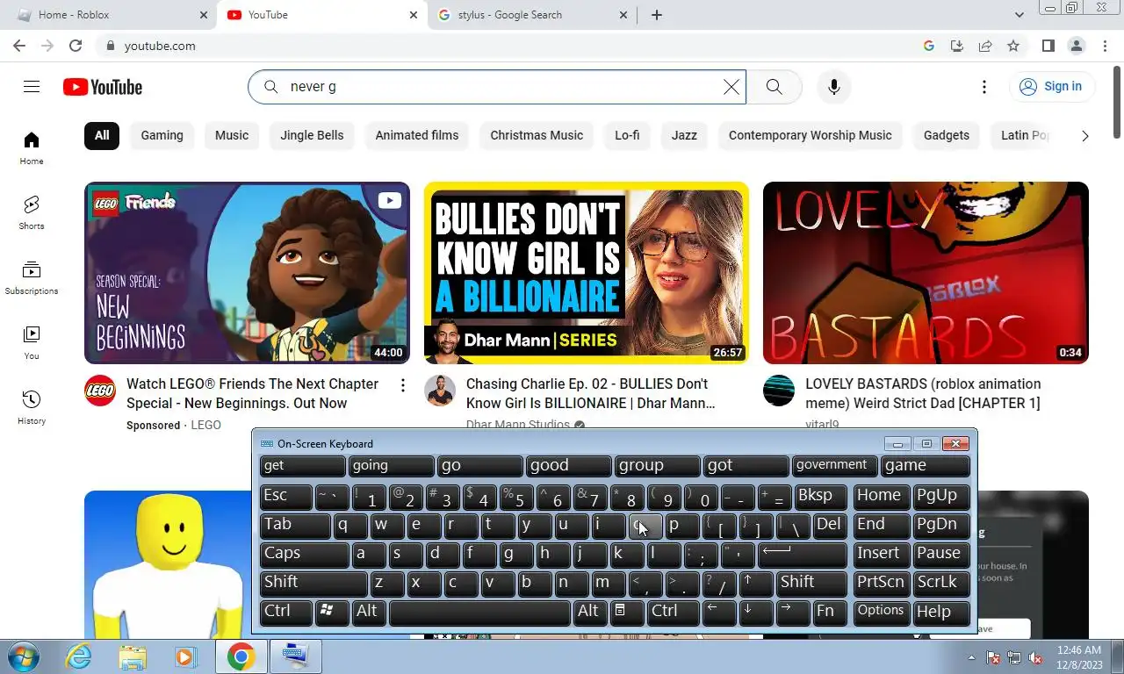Click the clock in the taskbar

pyautogui.click(x=1079, y=657)
